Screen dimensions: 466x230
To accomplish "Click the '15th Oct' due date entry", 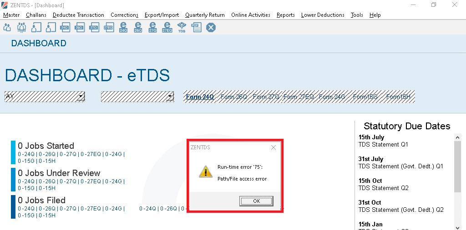I will point(370,181).
